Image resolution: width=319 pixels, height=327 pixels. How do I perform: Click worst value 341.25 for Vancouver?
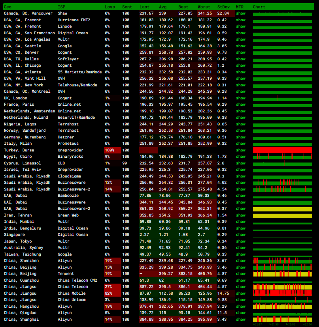click(205, 13)
